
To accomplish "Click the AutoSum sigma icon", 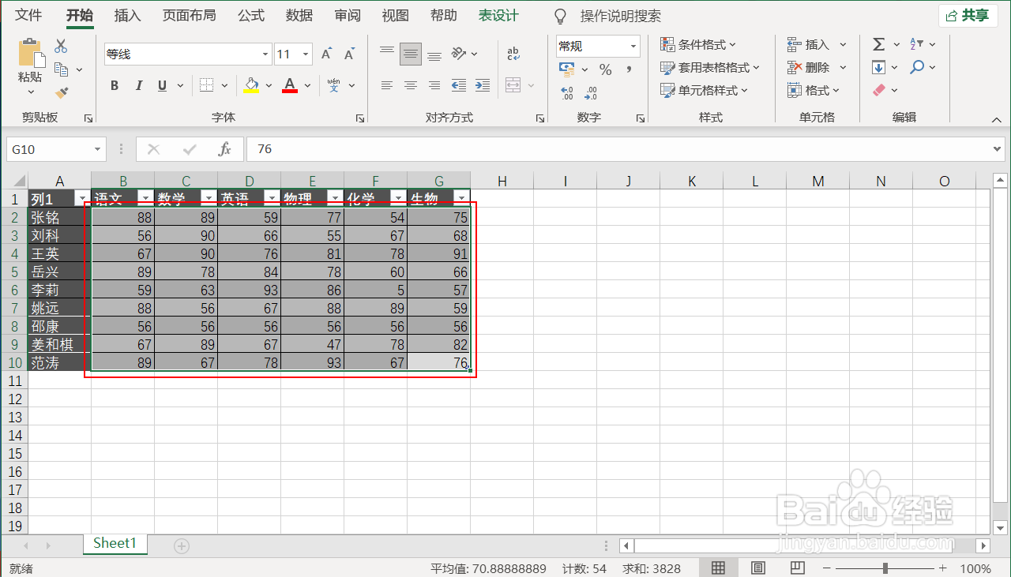I will (x=878, y=45).
